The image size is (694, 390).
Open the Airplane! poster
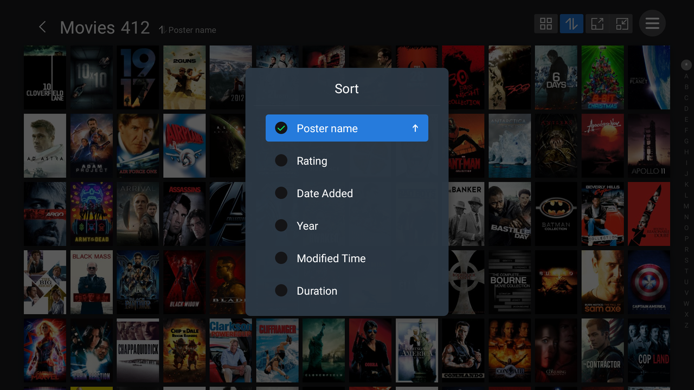tap(184, 146)
